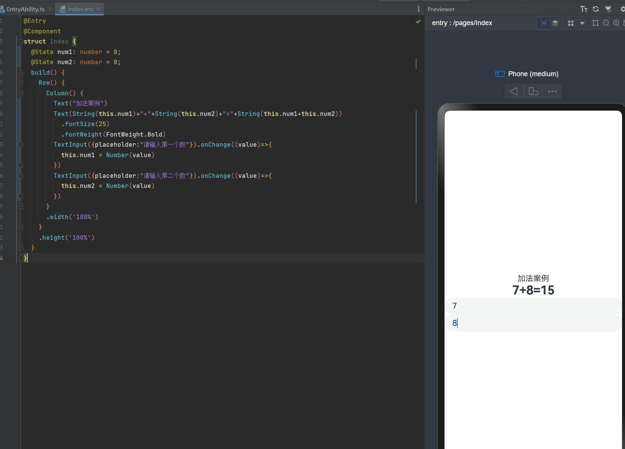Click the num2 state variable declaration
Image resolution: width=625 pixels, height=449 pixels.
click(x=76, y=62)
